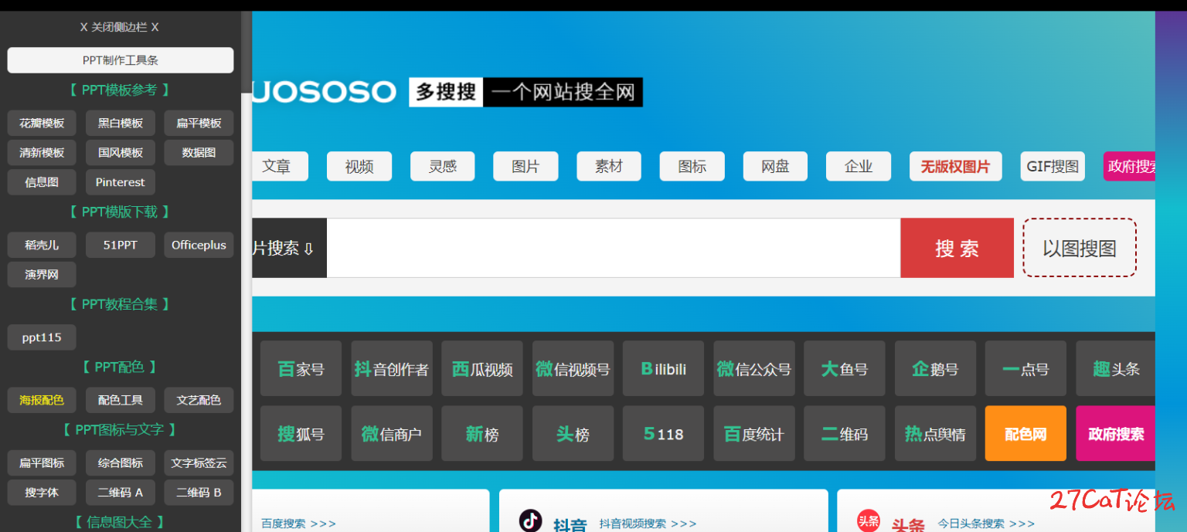Open 搜字体 in the sidebar
The width and height of the screenshot is (1187, 532).
tap(42, 492)
